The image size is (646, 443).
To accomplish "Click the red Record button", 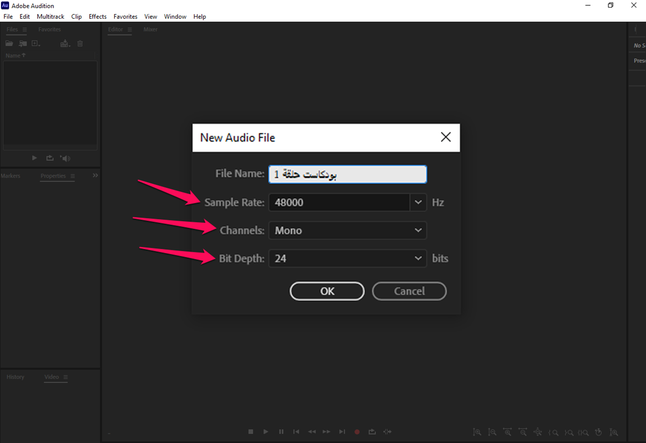I will tap(357, 432).
